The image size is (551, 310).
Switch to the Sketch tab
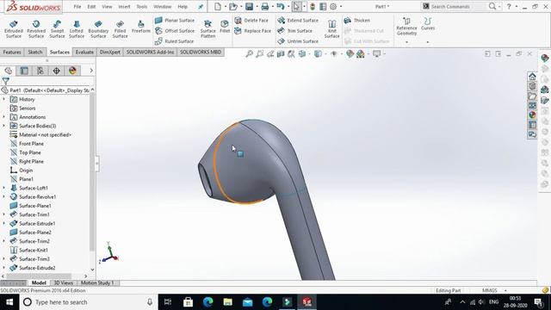(x=35, y=52)
